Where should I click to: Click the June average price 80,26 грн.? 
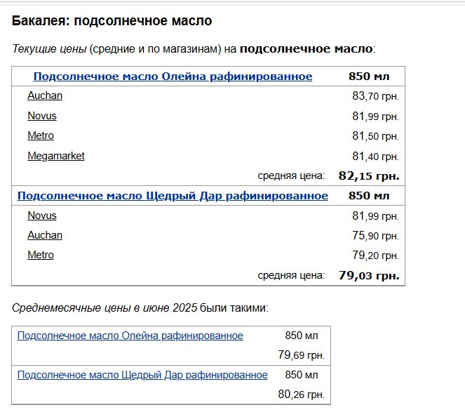301,395
